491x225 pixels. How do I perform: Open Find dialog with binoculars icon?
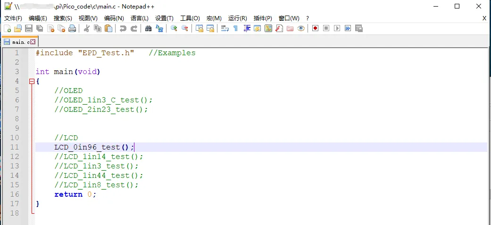149,28
